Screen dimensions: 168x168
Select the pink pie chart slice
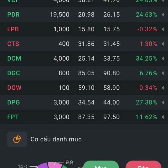point(55,165)
